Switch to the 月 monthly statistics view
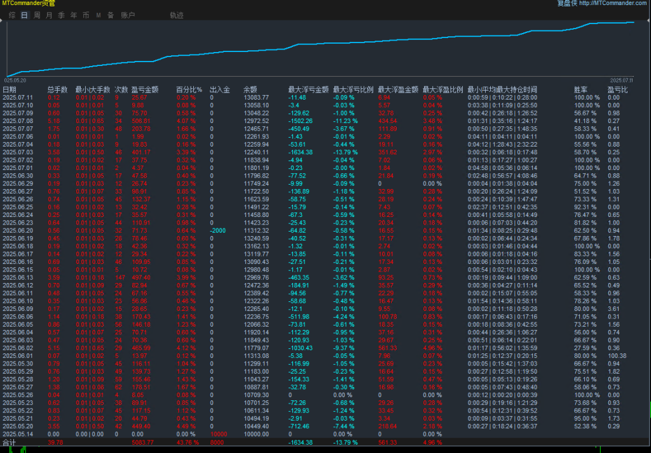 (x=49, y=15)
